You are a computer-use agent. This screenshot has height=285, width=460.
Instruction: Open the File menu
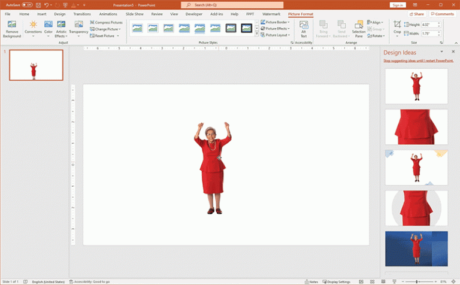click(x=8, y=14)
